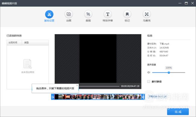The image size is (196, 117).
Task: Click the 类型 column header
Action: pos(35,42)
